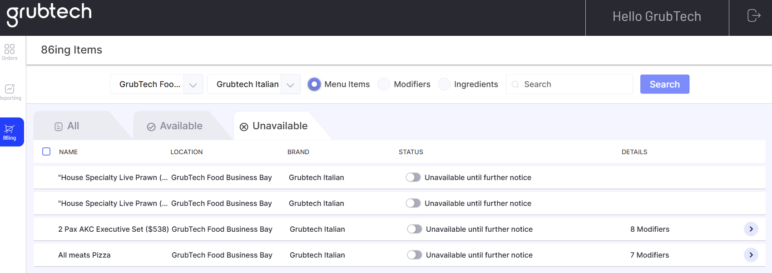Switch to the All tab

tap(73, 126)
